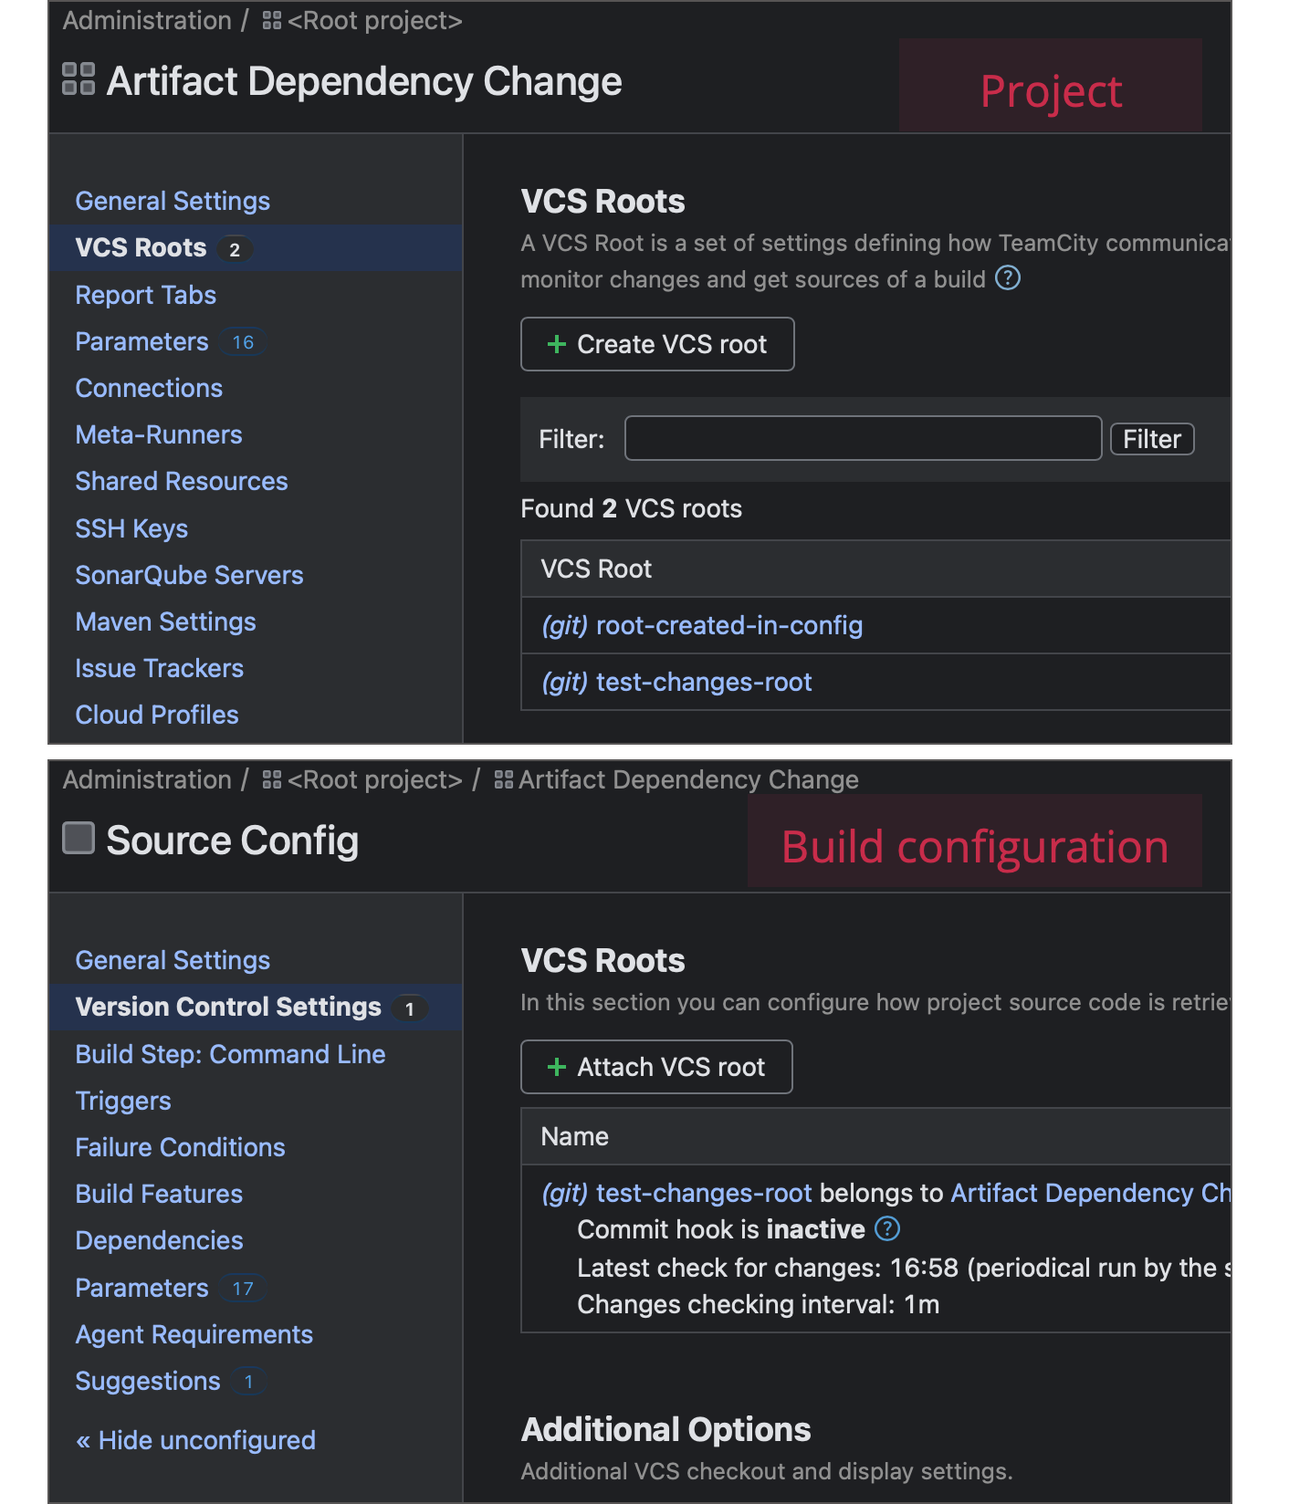Collapse unconfigured sections with Hide unconfigured

[x=194, y=1440]
